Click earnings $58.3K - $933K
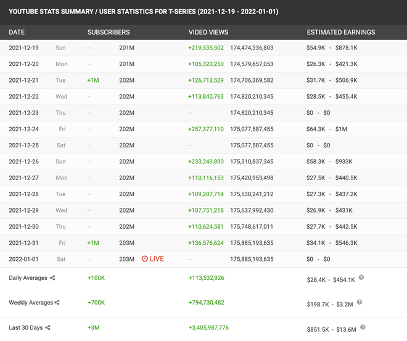407x341 pixels. 329,162
